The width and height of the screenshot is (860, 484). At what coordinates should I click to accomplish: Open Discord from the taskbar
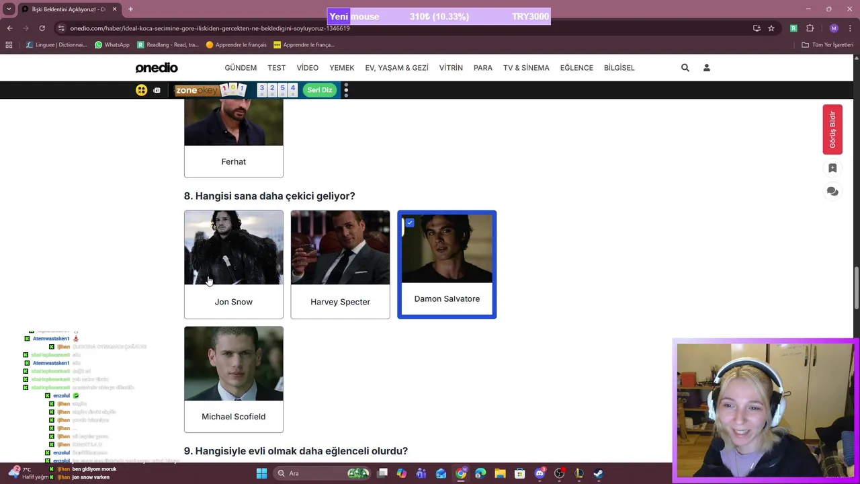click(x=540, y=473)
